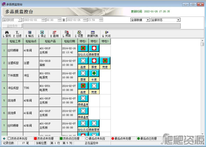
Task: Open the 监控时段 dropdown
Action: pyautogui.click(x=20, y=20)
